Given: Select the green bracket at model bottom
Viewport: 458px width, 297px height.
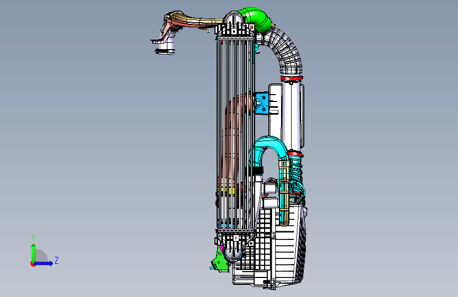Looking at the screenshot, I should click(220, 260).
